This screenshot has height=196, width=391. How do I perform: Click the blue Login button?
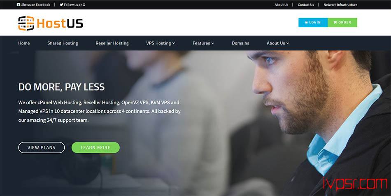point(313,23)
